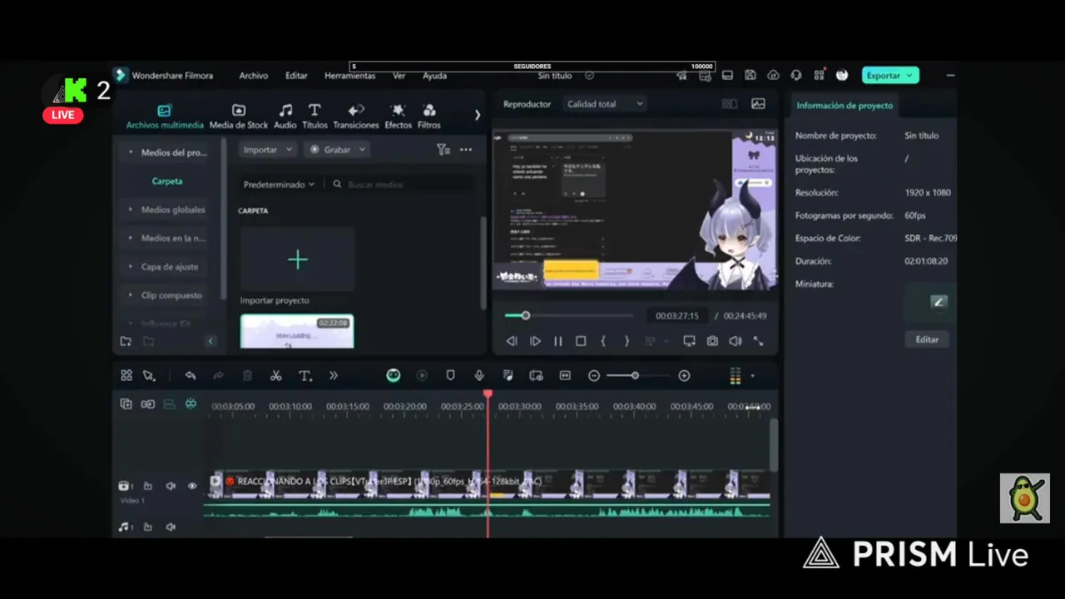The width and height of the screenshot is (1065, 599).
Task: Toggle visibility of Video 1 track
Action: [192, 486]
